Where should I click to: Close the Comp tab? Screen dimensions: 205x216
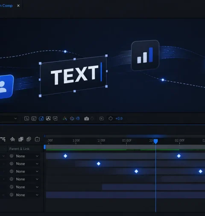pos(18,6)
